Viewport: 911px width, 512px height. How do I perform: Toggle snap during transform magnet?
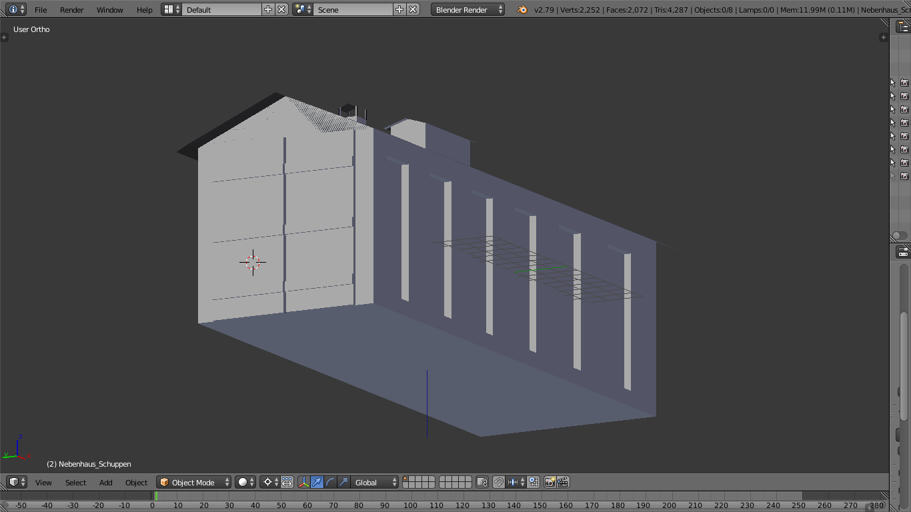click(x=499, y=482)
